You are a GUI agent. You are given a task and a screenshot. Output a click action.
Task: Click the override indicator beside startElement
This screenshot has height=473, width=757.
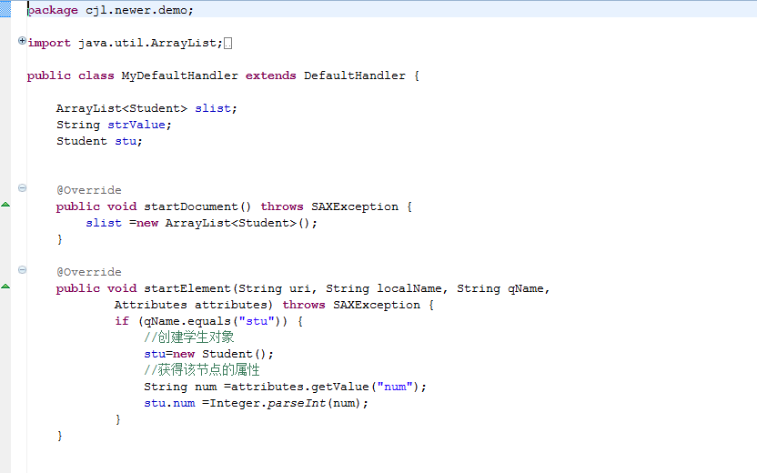(x=5, y=287)
